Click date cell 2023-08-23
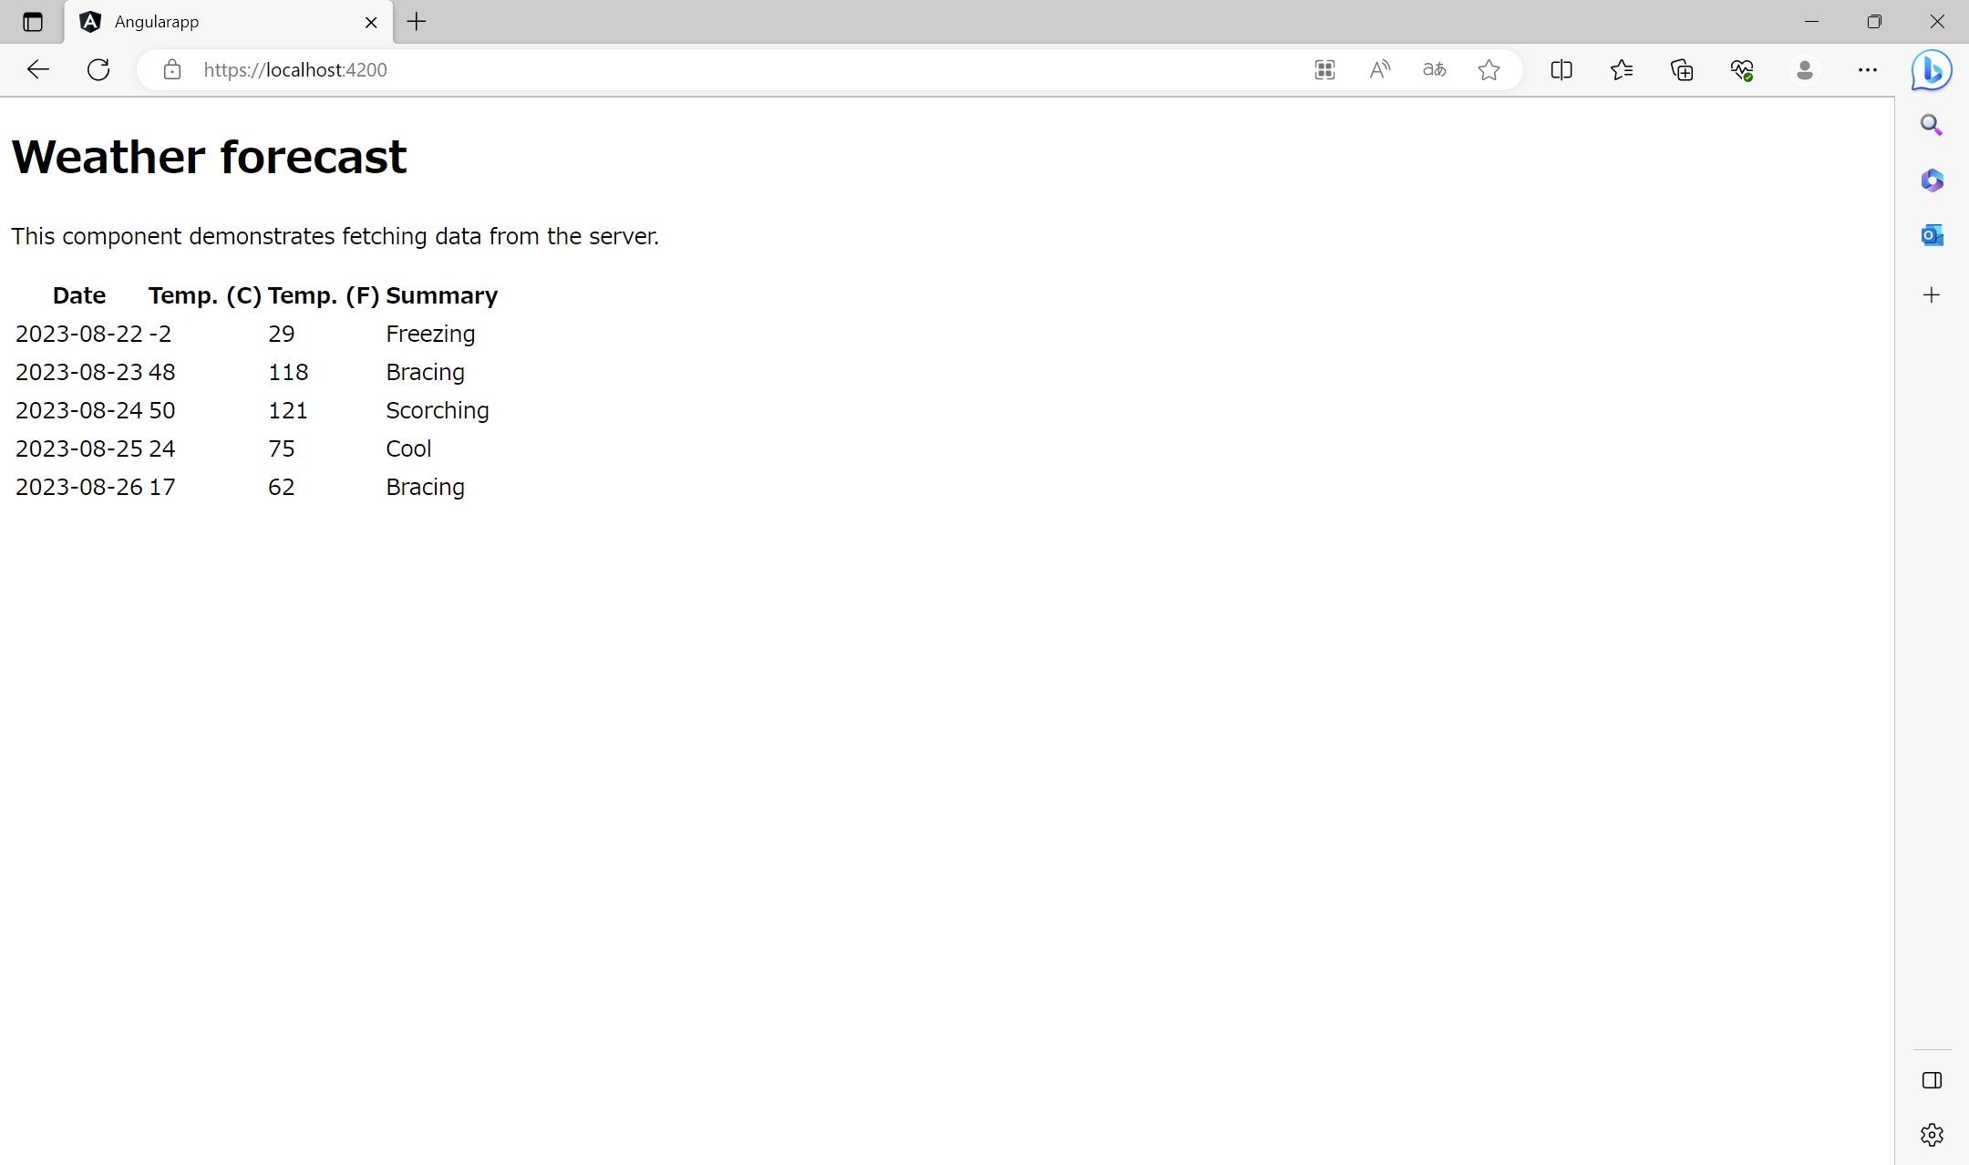 [79, 372]
